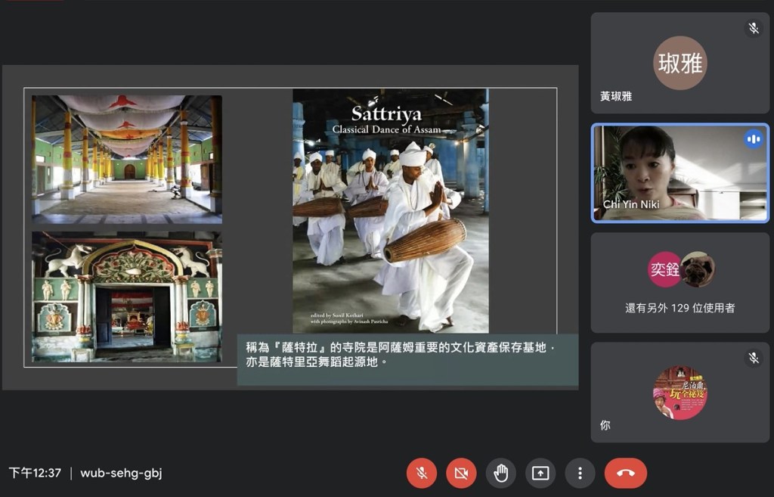
Task: Click your own profile picture in the 你 tile
Action: 680,393
